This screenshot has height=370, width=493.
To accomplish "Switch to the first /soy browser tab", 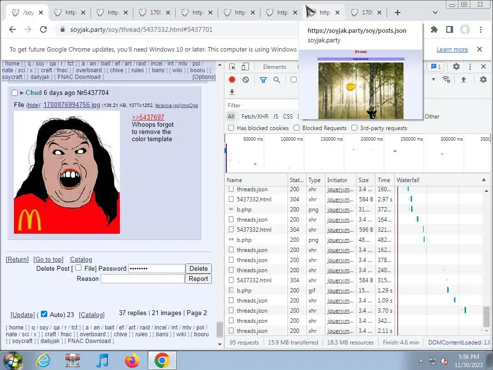I will 27,13.
